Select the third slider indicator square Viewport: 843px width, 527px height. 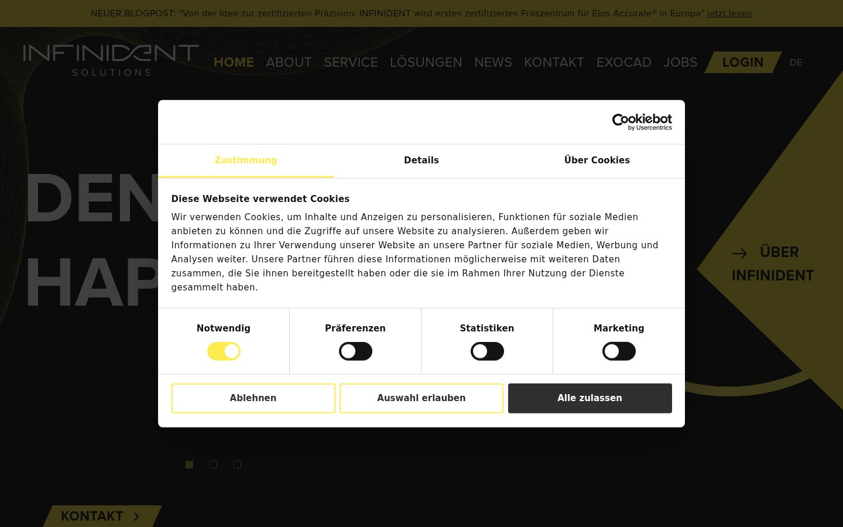pyautogui.click(x=237, y=464)
